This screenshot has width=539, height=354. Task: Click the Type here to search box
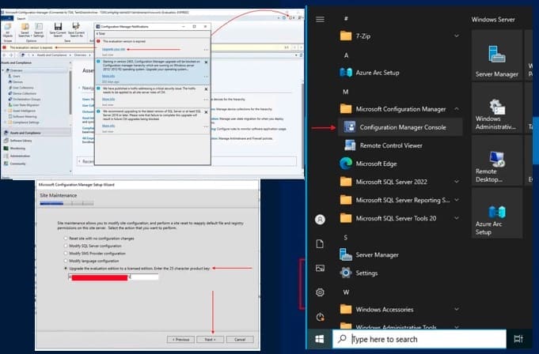[x=419, y=339]
